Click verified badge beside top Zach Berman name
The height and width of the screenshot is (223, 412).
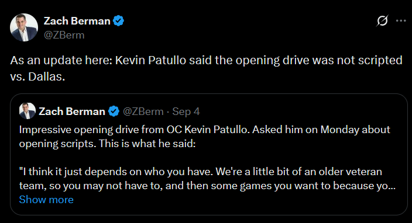pos(118,20)
